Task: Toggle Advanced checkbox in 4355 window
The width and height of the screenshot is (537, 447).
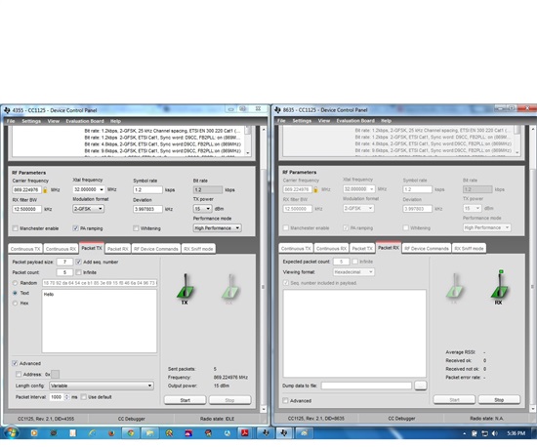Action: (x=15, y=363)
